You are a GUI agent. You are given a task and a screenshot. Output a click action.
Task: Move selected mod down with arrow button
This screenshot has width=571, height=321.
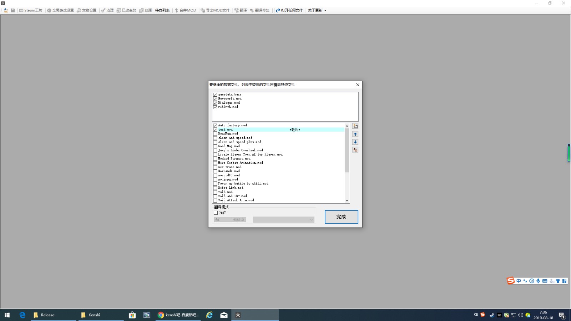coord(355,142)
